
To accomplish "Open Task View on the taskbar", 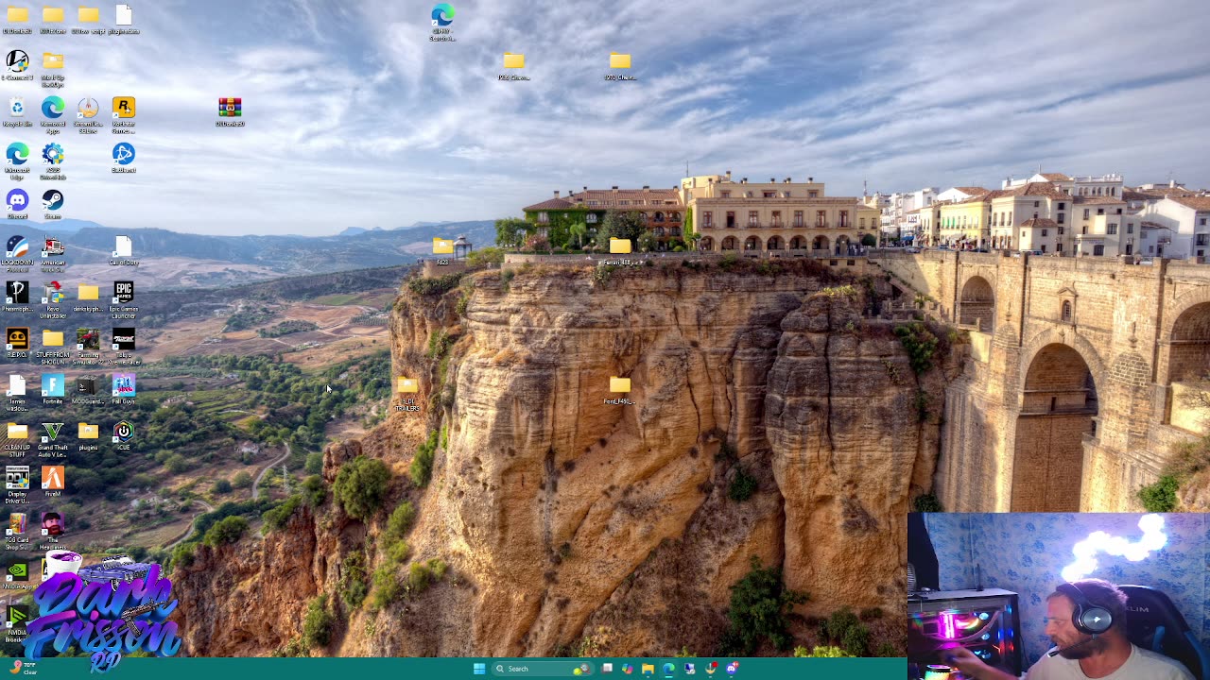I will (x=607, y=669).
